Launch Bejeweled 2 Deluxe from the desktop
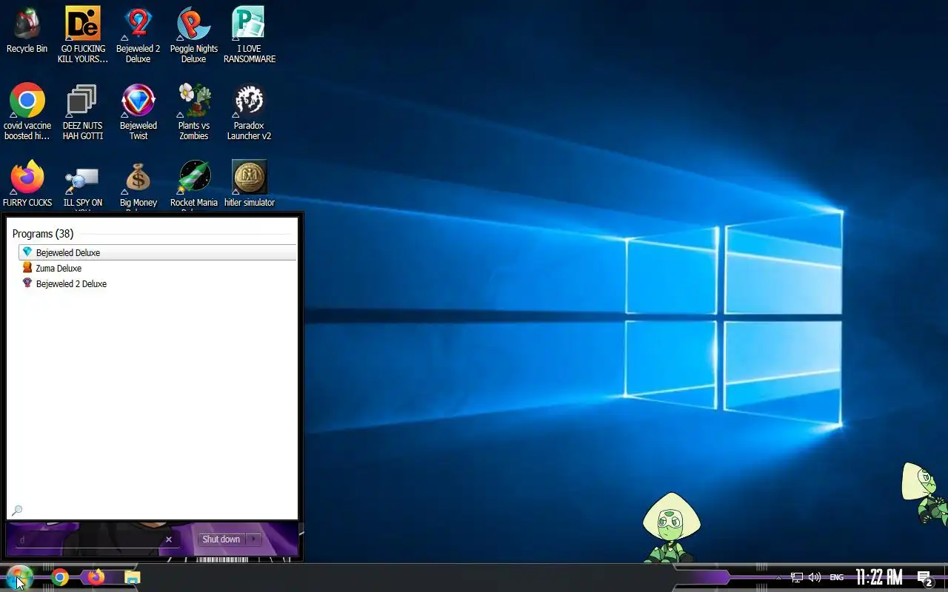 coord(138,34)
